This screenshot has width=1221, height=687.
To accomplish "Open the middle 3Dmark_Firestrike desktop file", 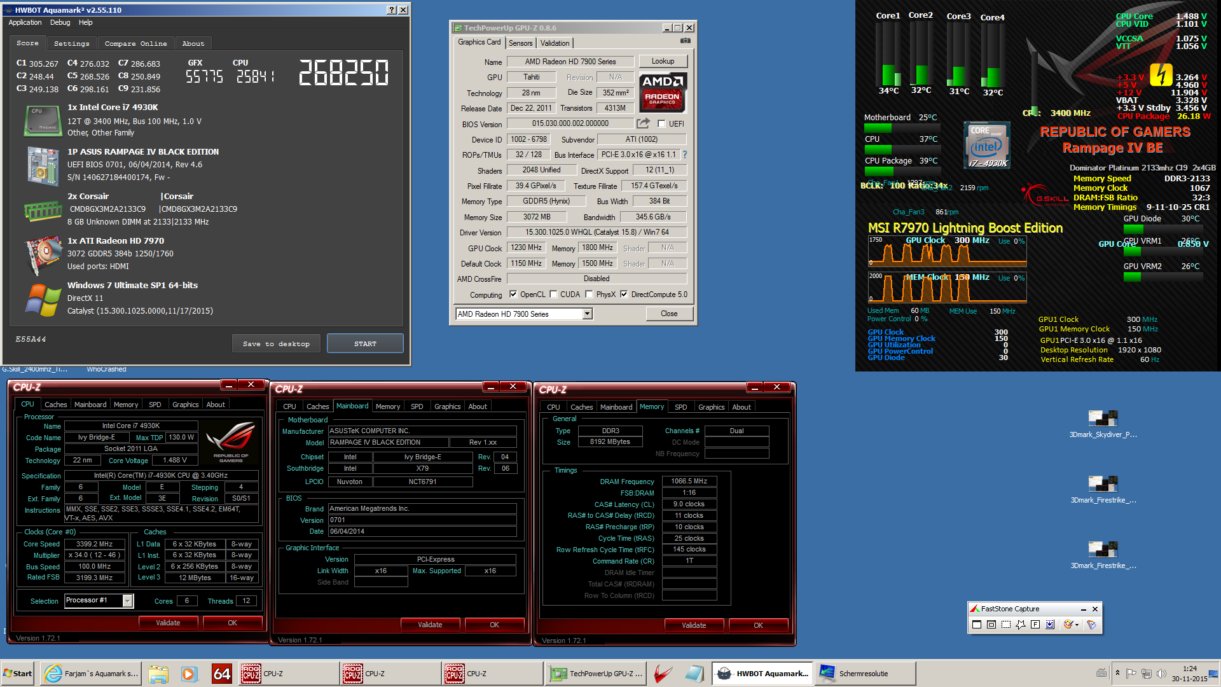I will (1103, 490).
